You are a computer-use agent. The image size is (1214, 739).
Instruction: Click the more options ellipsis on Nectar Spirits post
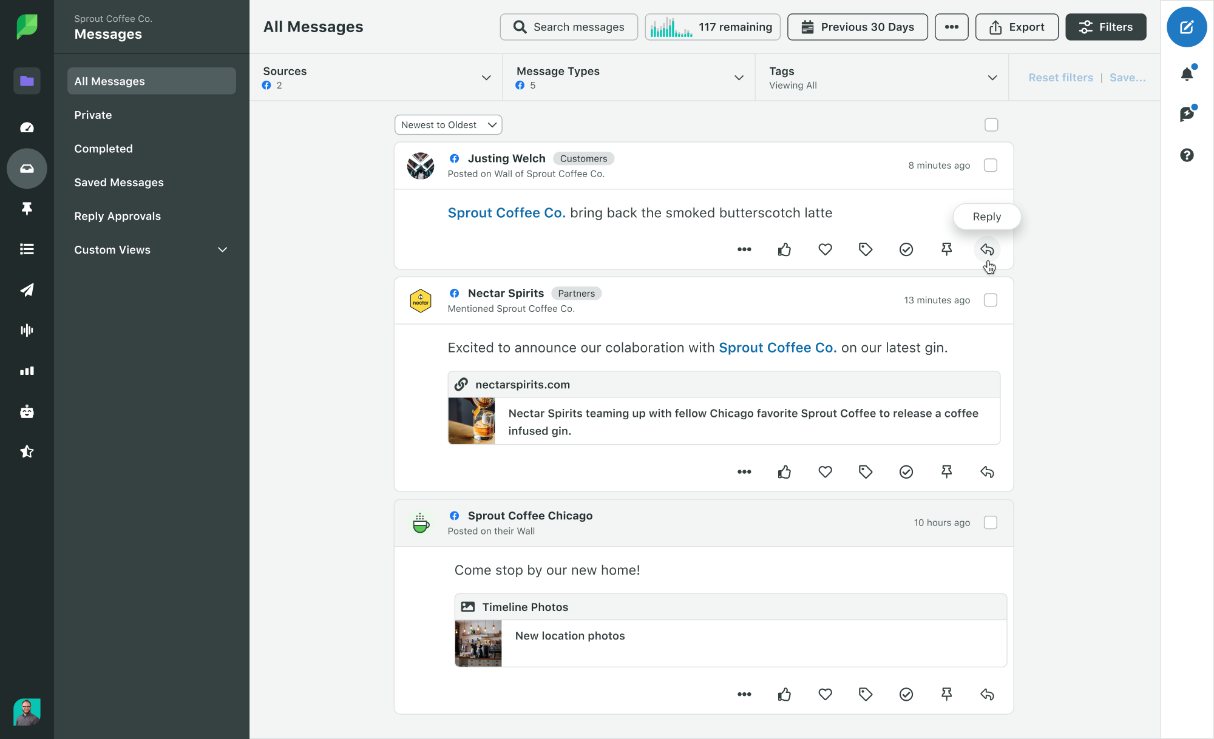tap(744, 471)
